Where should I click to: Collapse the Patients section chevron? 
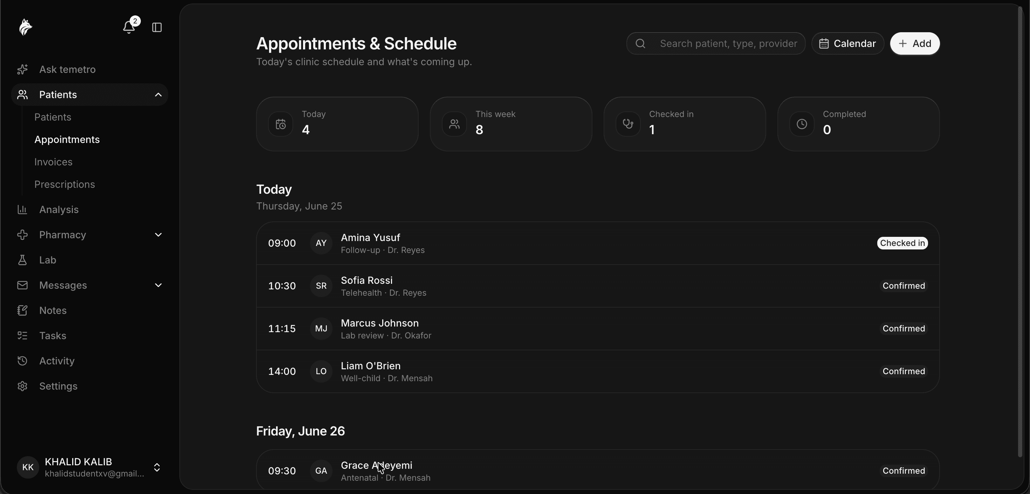pos(158,94)
